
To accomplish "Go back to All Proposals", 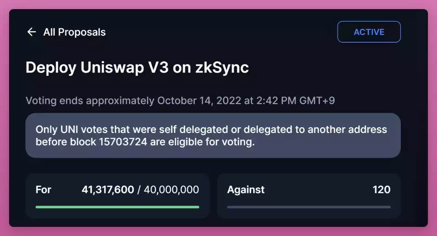I will coord(74,32).
